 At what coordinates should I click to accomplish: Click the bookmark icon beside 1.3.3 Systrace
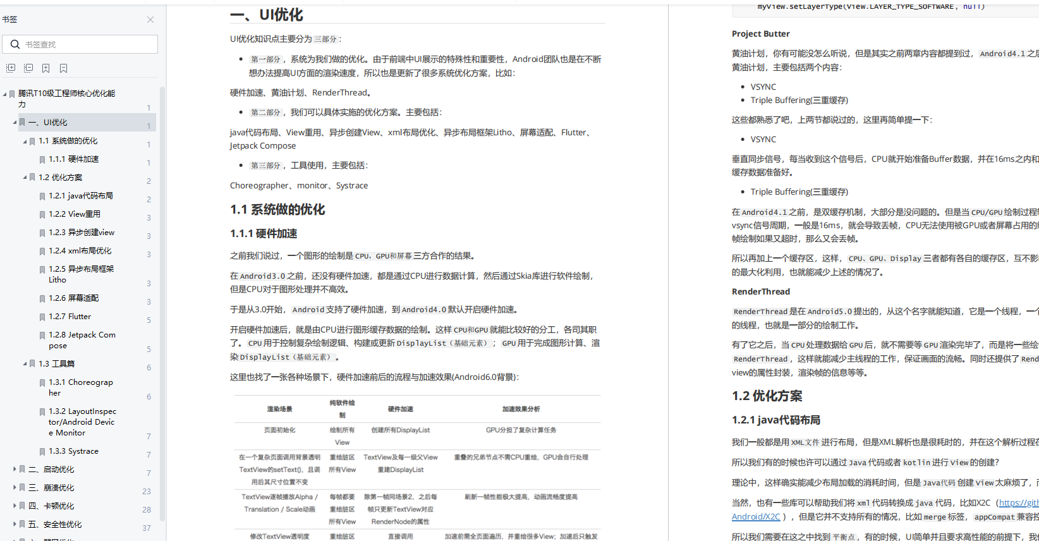click(x=42, y=452)
